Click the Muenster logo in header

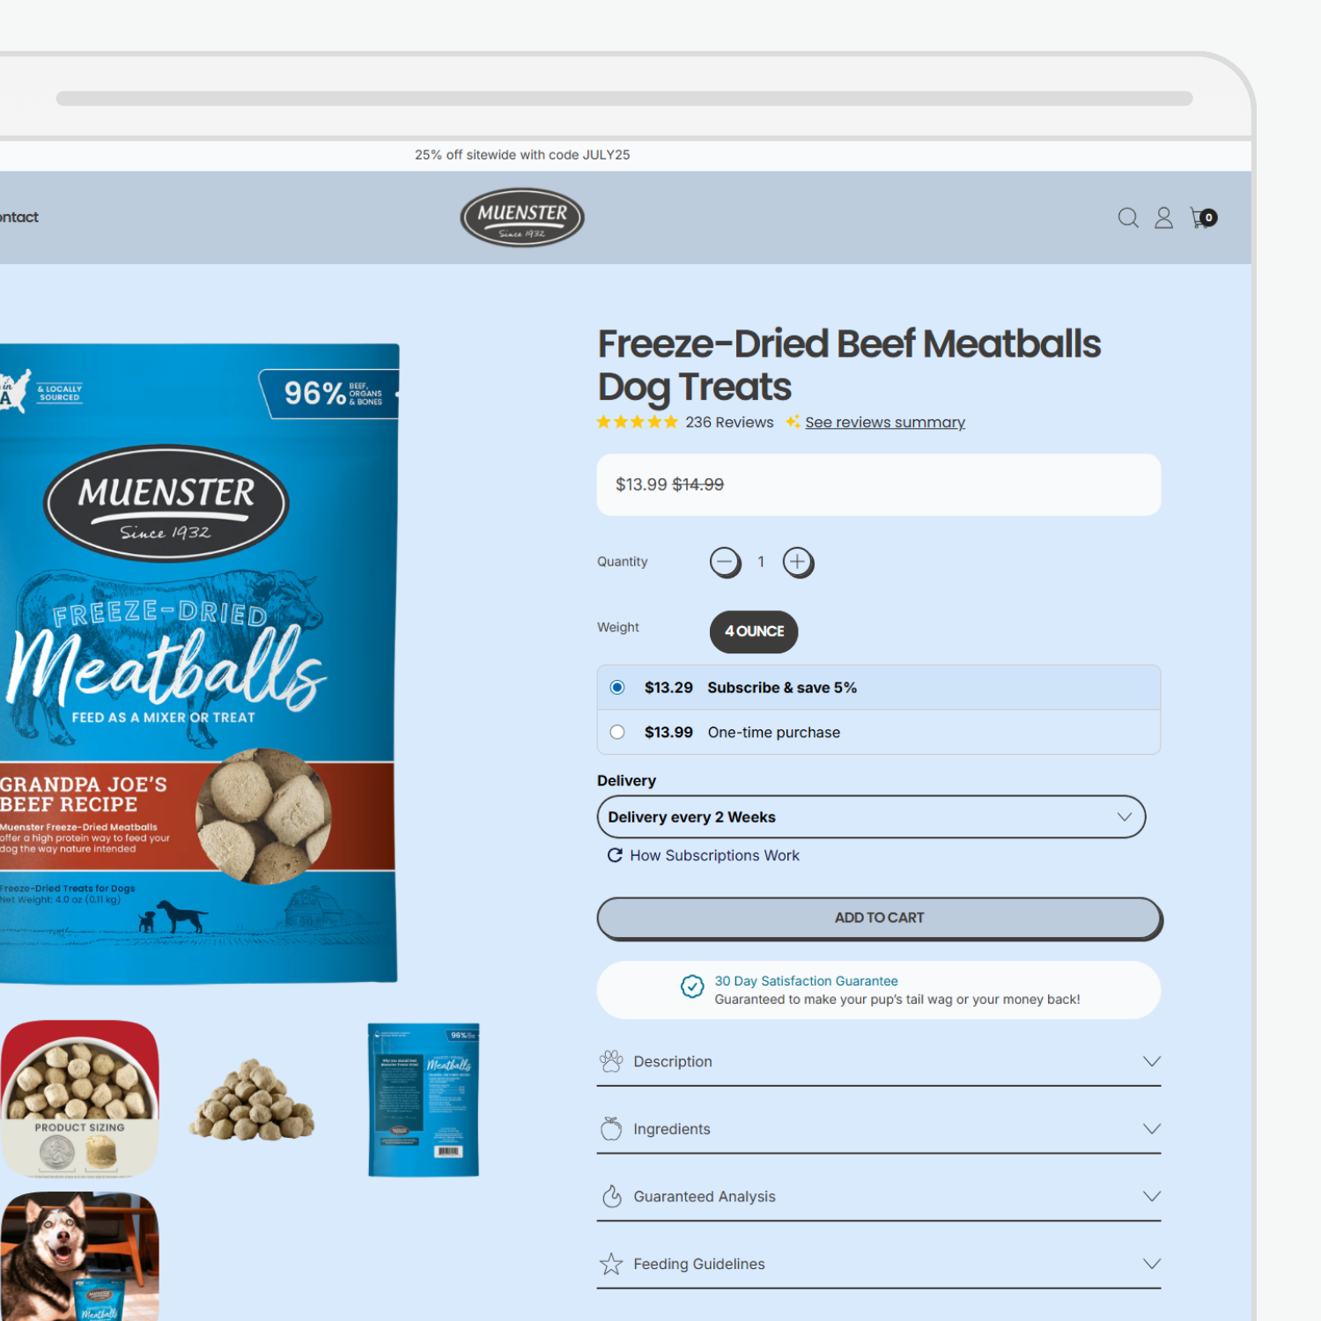(x=522, y=218)
